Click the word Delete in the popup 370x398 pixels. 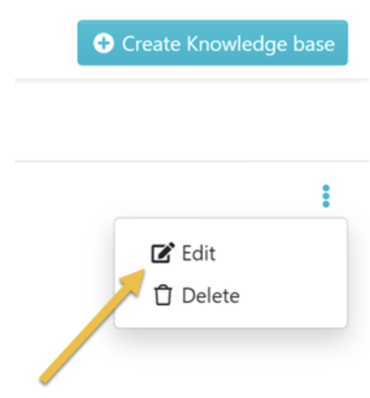[x=211, y=296]
